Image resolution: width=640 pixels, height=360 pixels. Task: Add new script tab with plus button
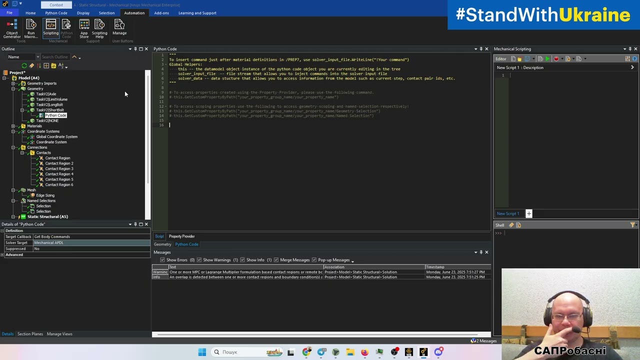click(528, 214)
